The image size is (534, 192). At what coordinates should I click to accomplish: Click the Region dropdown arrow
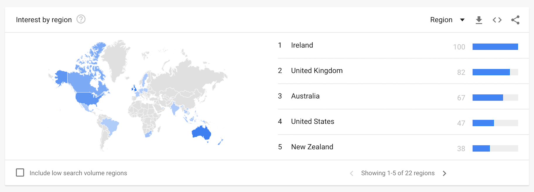pyautogui.click(x=462, y=20)
